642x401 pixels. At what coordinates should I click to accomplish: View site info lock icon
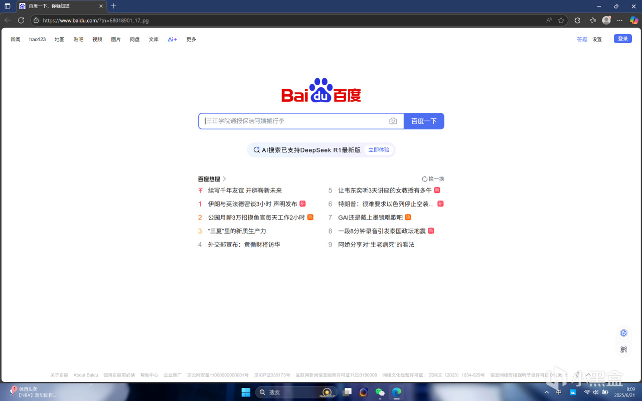click(x=36, y=21)
